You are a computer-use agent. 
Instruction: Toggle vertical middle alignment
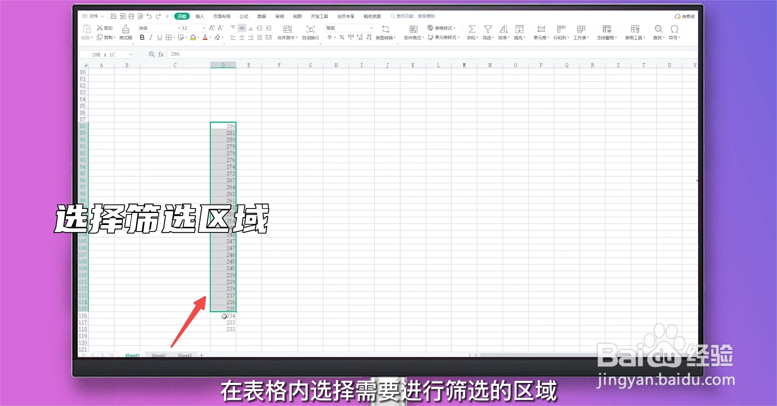(x=242, y=28)
